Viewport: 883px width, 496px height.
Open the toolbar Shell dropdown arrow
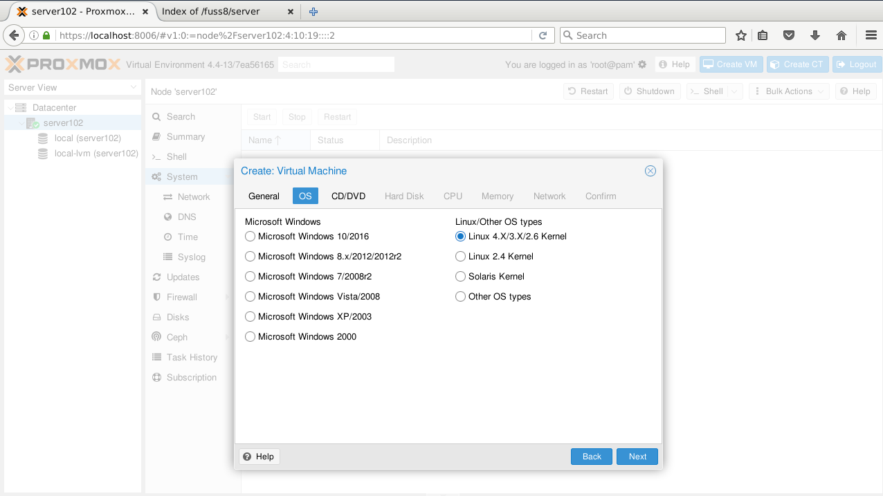735,91
